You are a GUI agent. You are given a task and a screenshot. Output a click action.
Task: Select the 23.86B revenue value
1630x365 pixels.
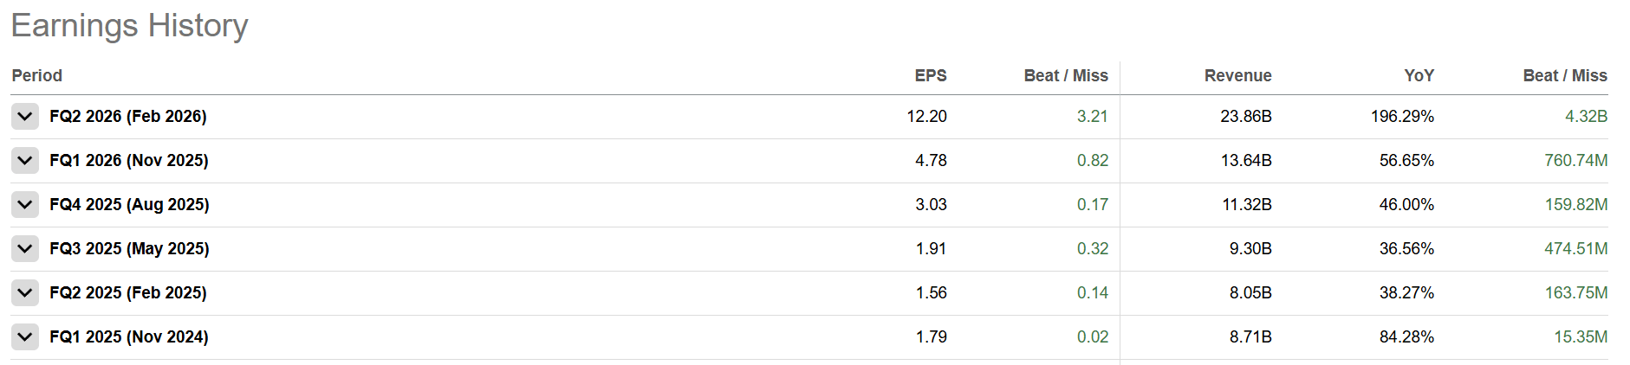(x=1245, y=116)
